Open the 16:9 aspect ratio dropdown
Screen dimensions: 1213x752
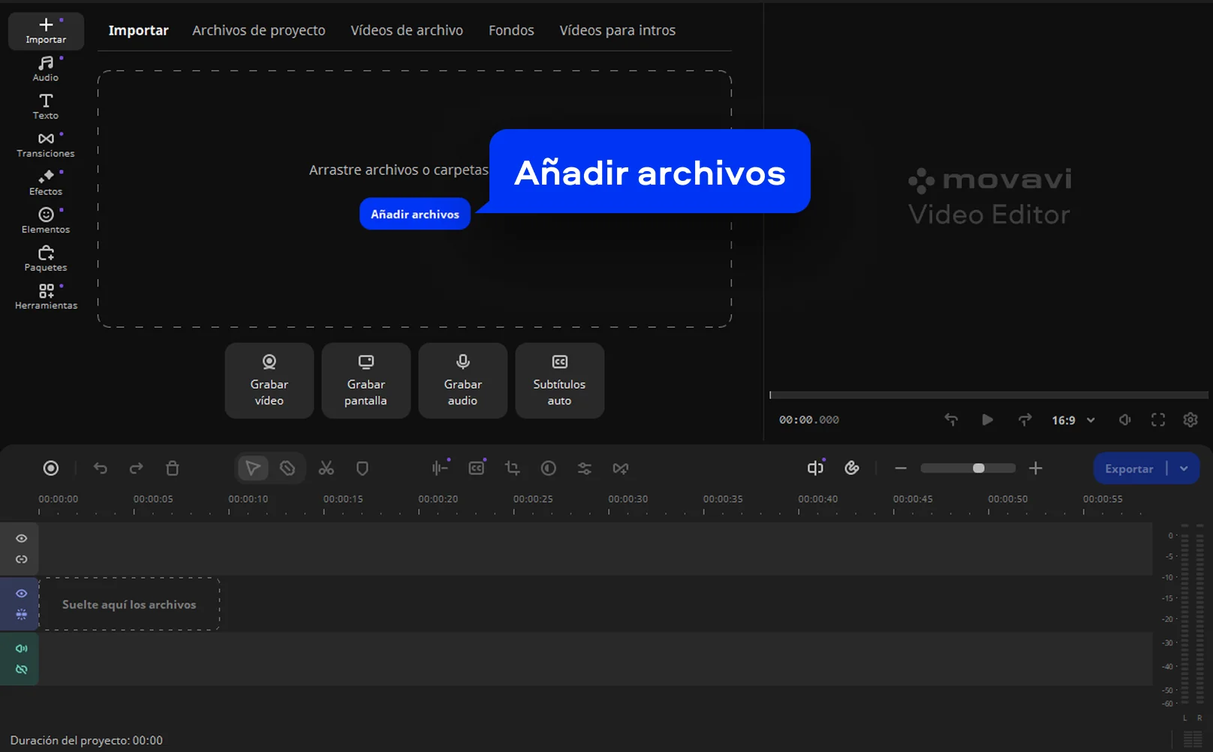[x=1072, y=420]
